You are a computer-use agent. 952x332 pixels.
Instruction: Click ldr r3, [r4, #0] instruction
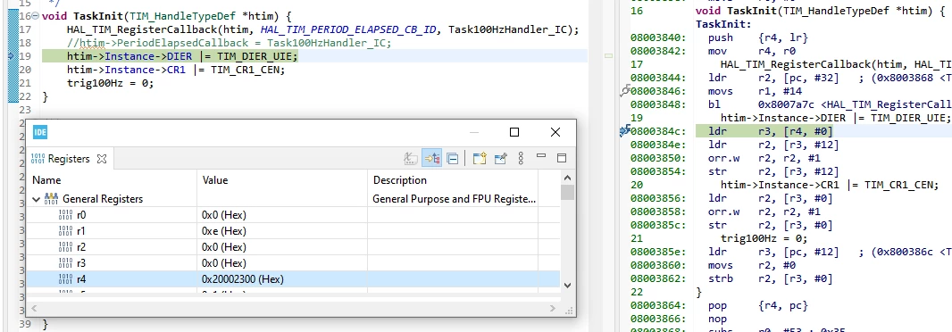(770, 131)
